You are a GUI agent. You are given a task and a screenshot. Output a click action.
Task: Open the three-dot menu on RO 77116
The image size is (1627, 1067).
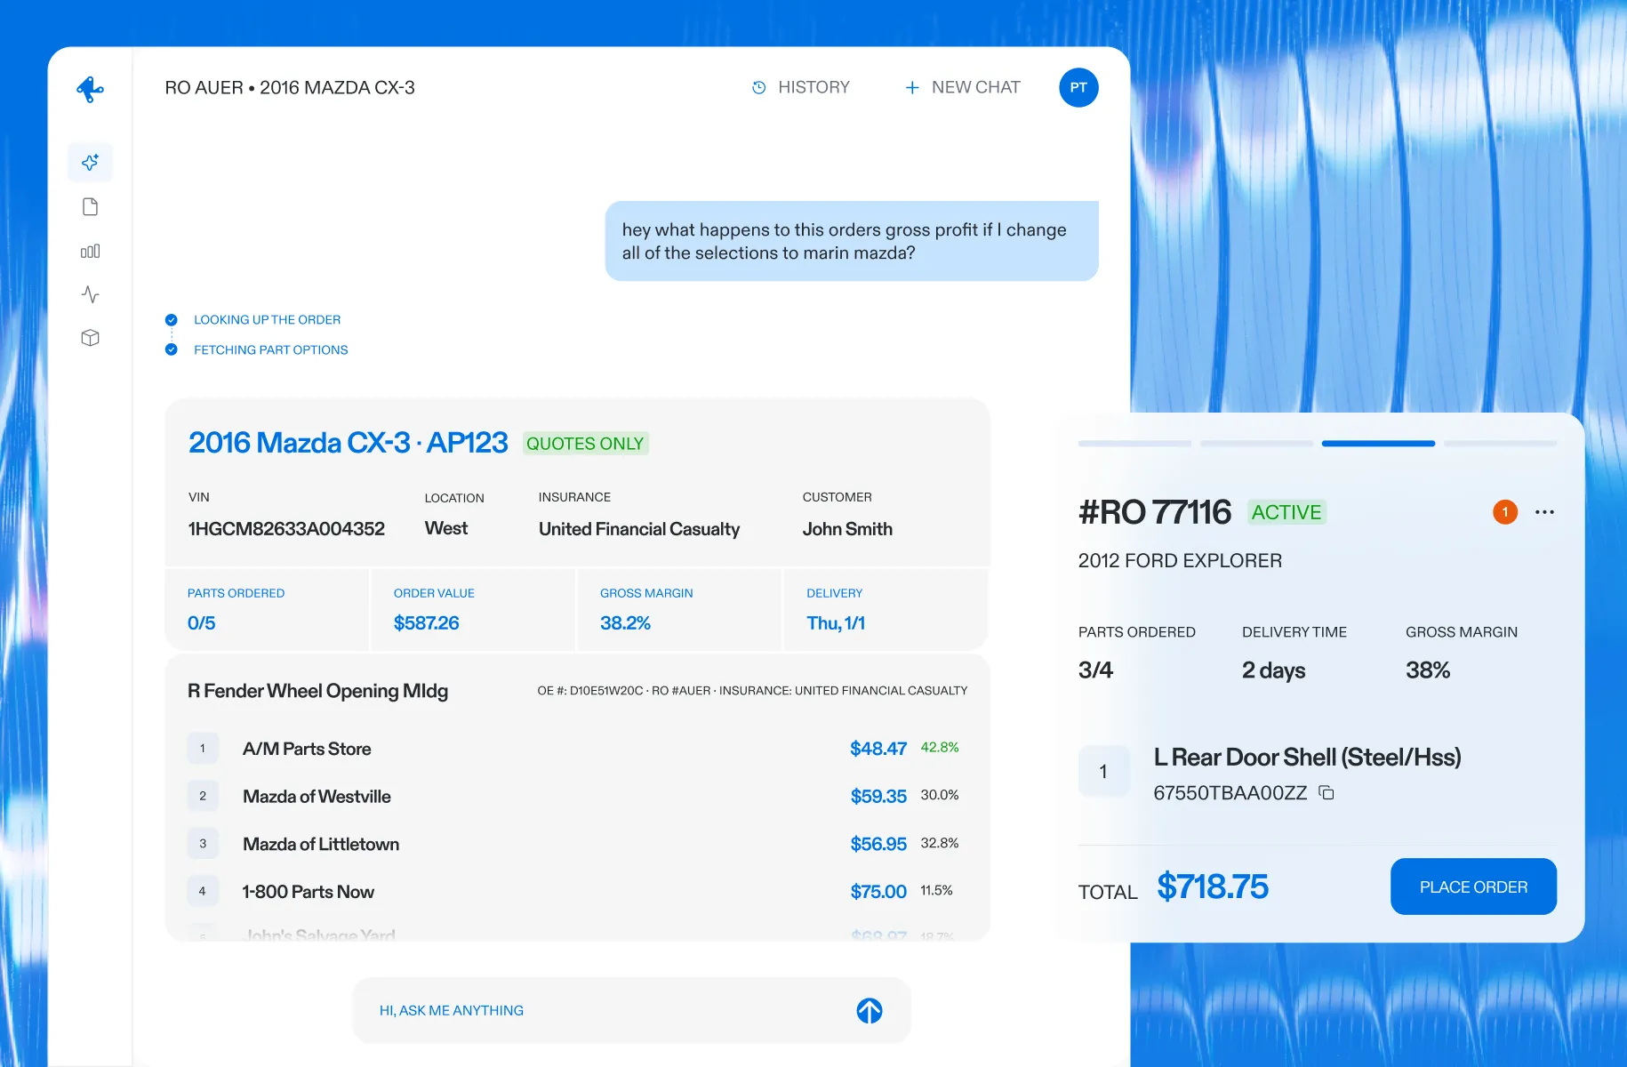pyautogui.click(x=1545, y=512)
